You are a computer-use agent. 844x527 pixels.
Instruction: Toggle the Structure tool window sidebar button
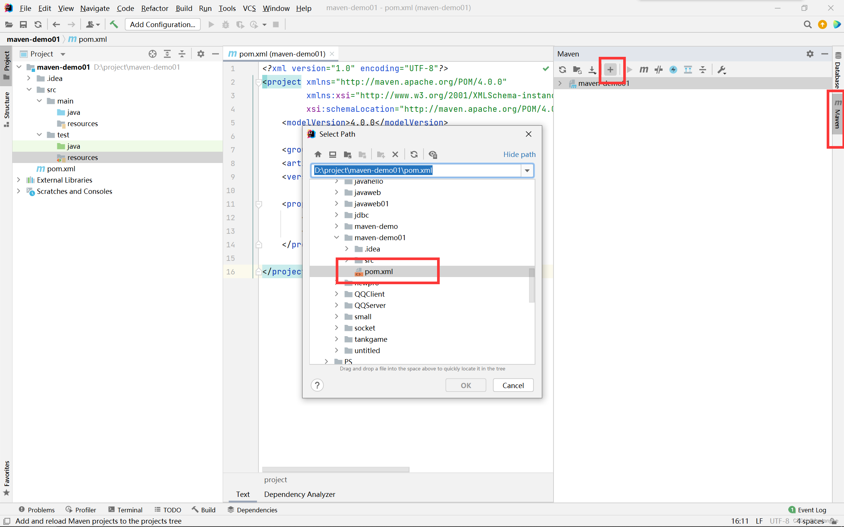[6, 109]
